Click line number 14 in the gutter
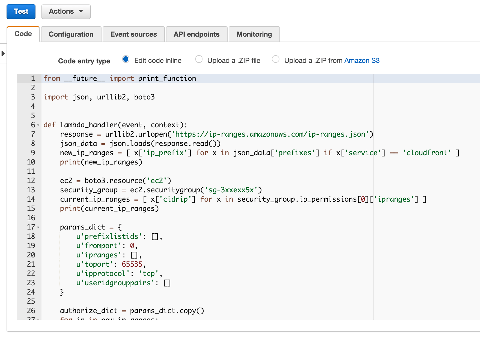 (x=31, y=199)
